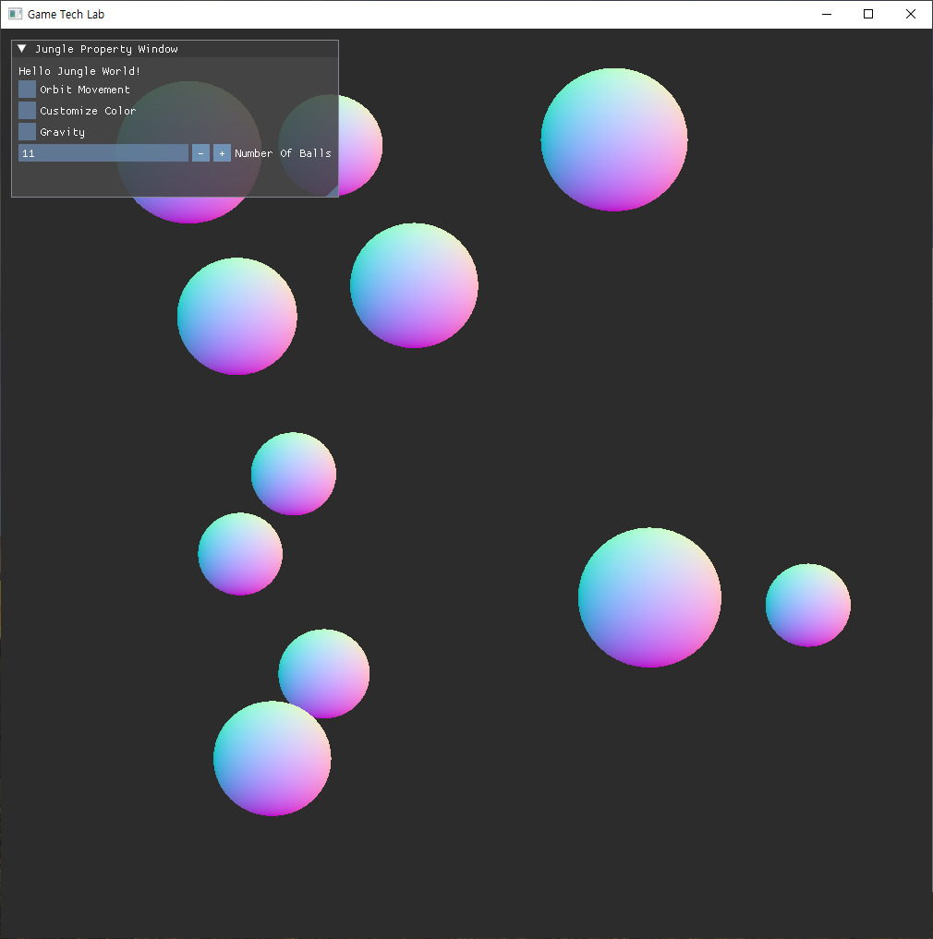Viewport: 933px width, 939px height.
Task: Click the Number Of Balls label
Action: (283, 153)
